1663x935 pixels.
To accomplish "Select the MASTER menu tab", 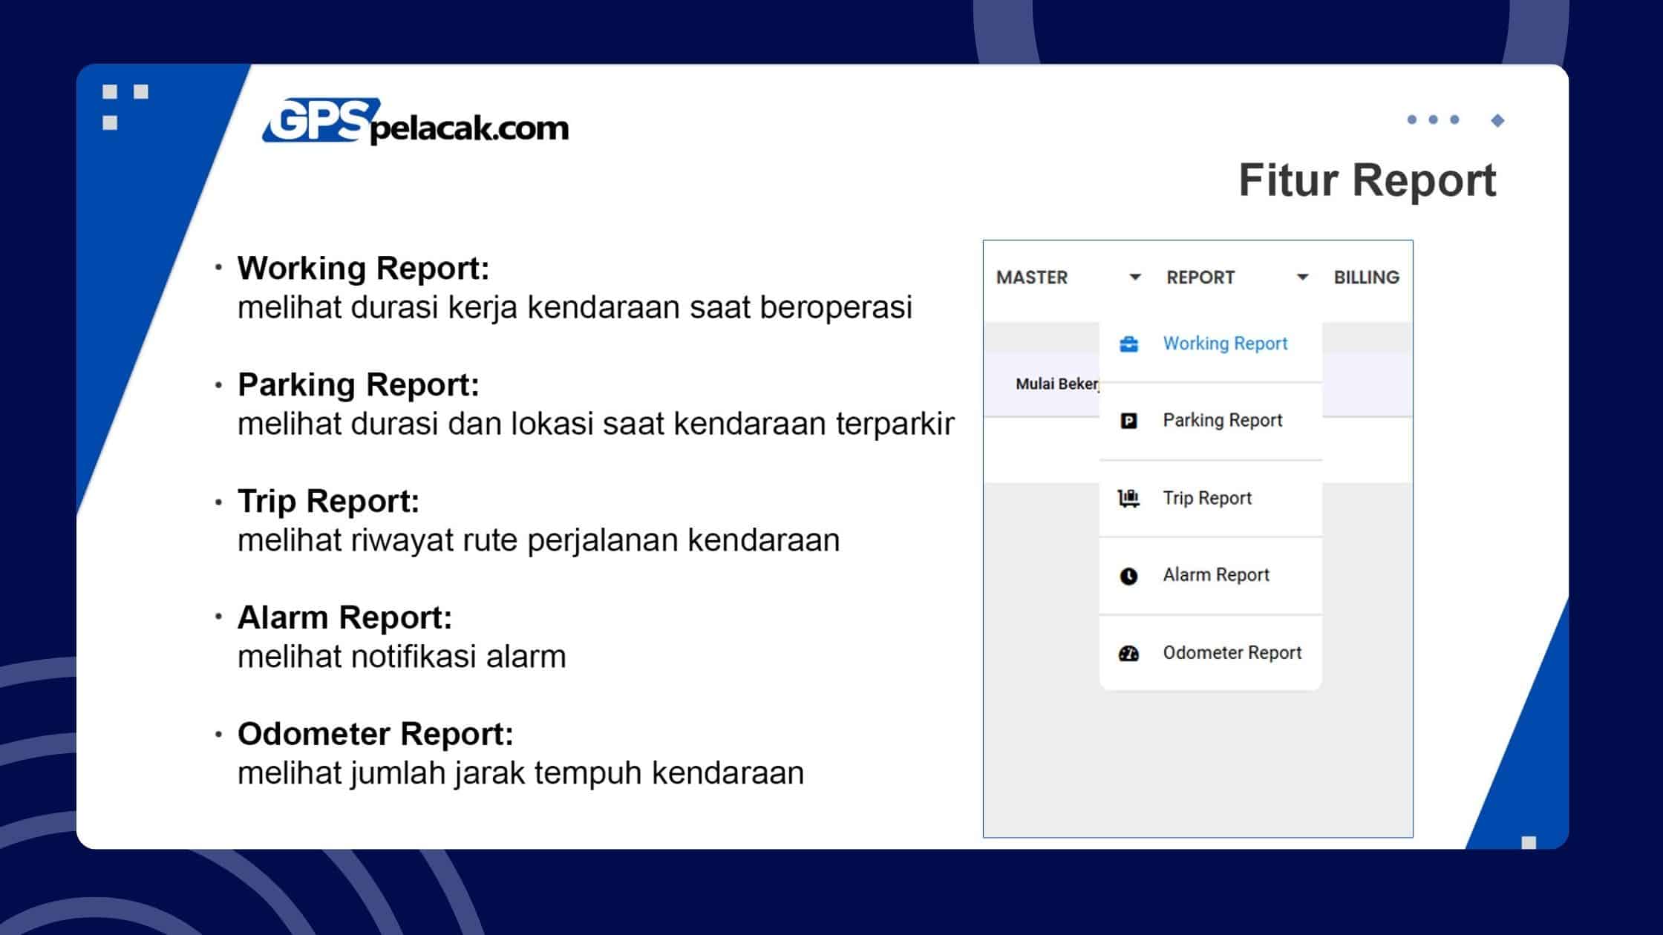I will pos(1031,276).
